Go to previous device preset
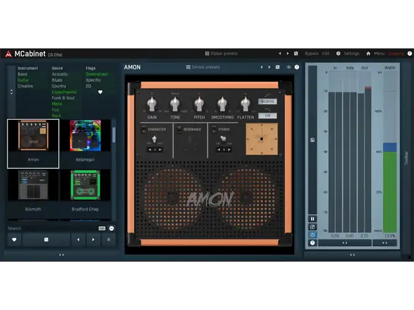 [x=261, y=67]
